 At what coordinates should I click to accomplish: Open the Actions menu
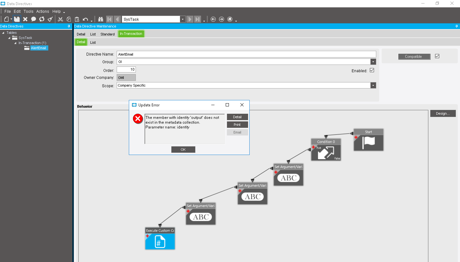[43, 12]
